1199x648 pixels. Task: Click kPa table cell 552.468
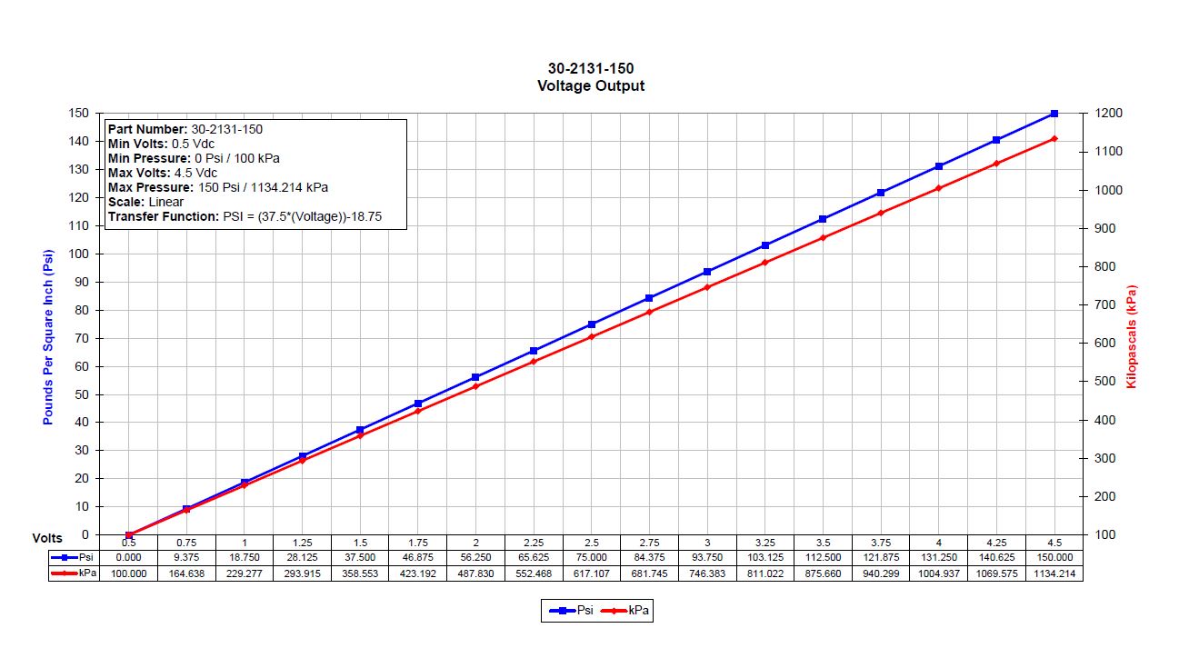pos(534,573)
